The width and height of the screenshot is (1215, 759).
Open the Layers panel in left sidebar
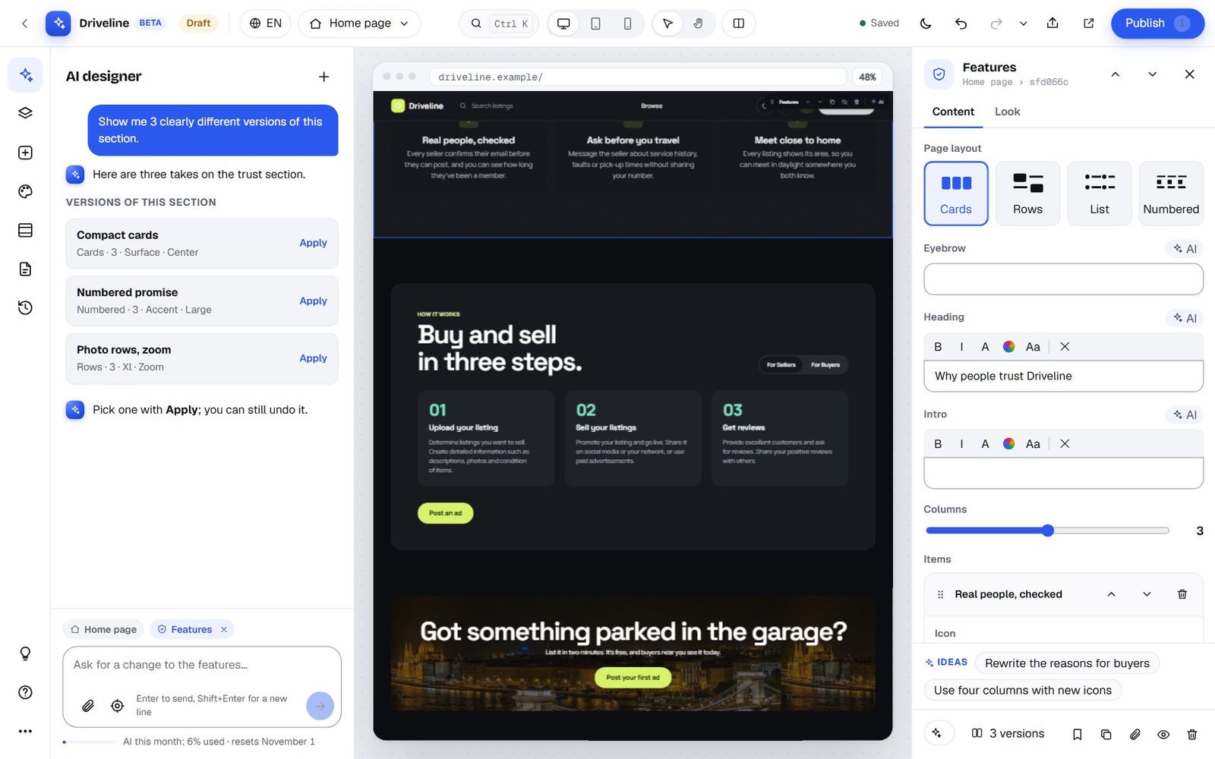(25, 113)
